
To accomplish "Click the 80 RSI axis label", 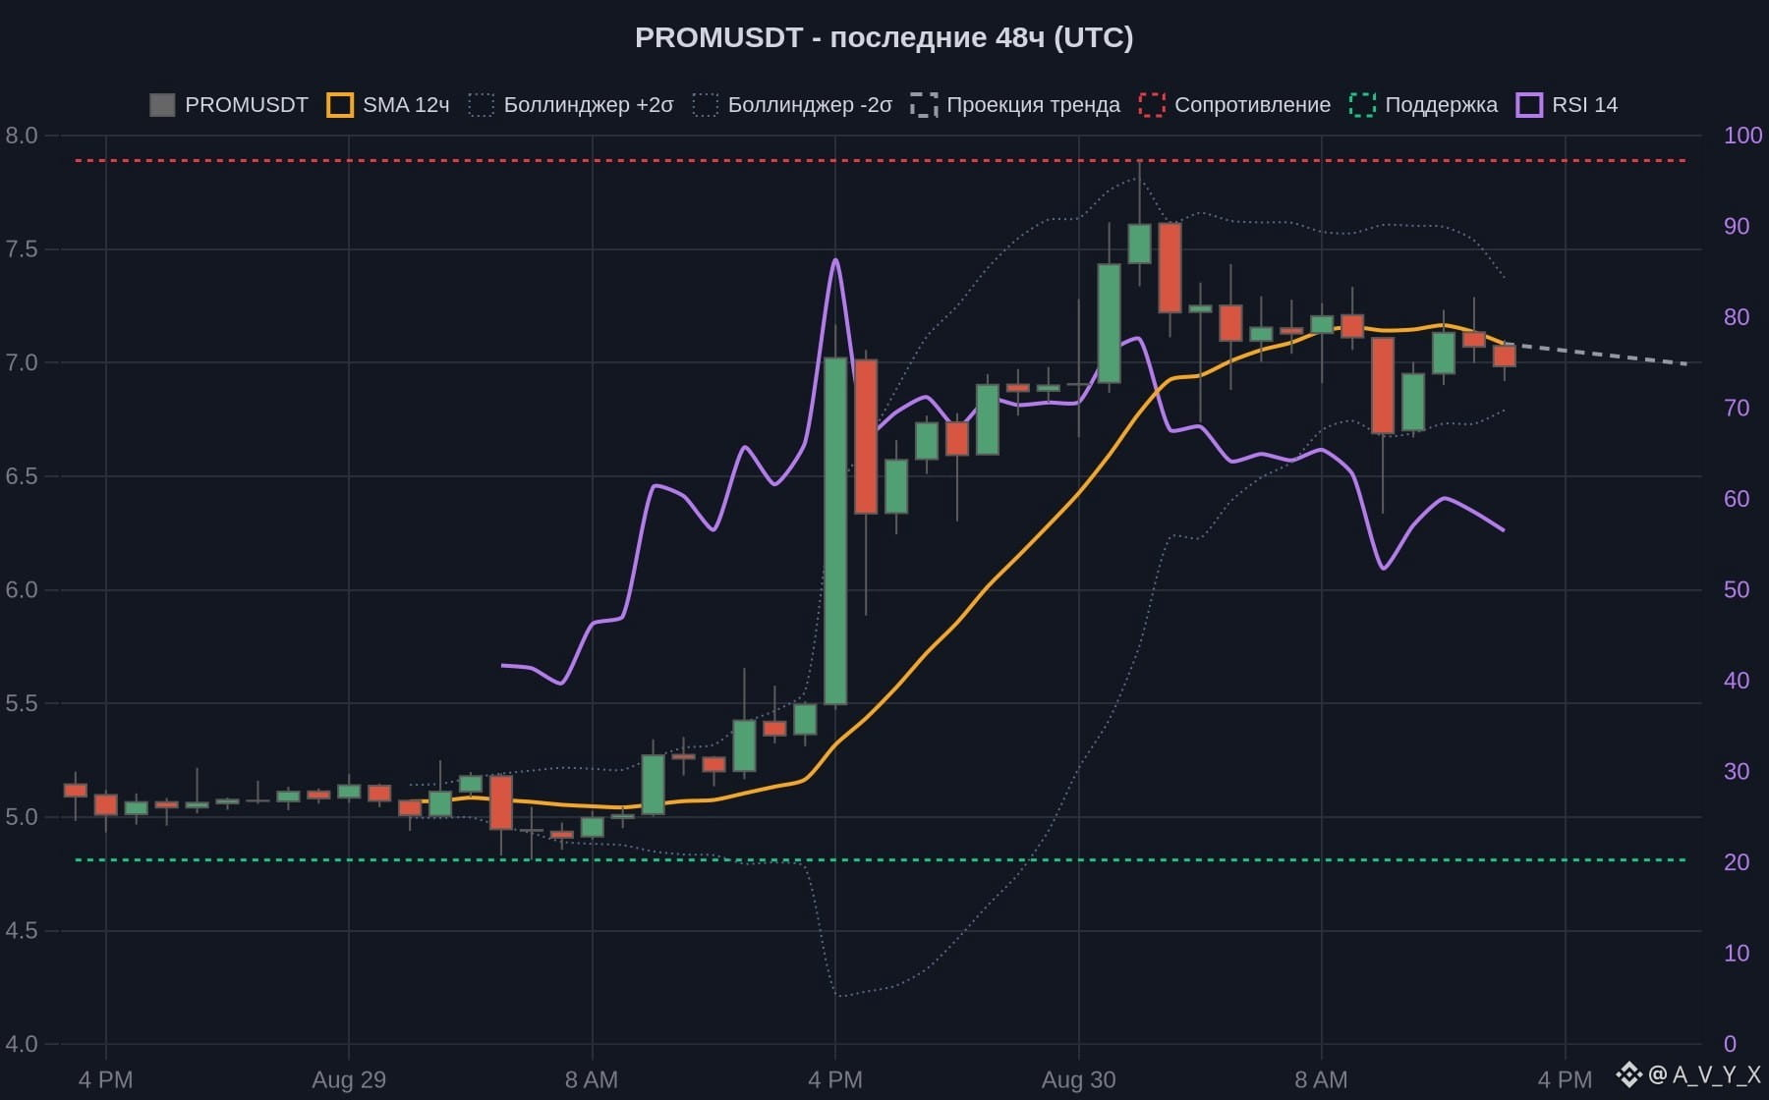I will pyautogui.click(x=1737, y=317).
